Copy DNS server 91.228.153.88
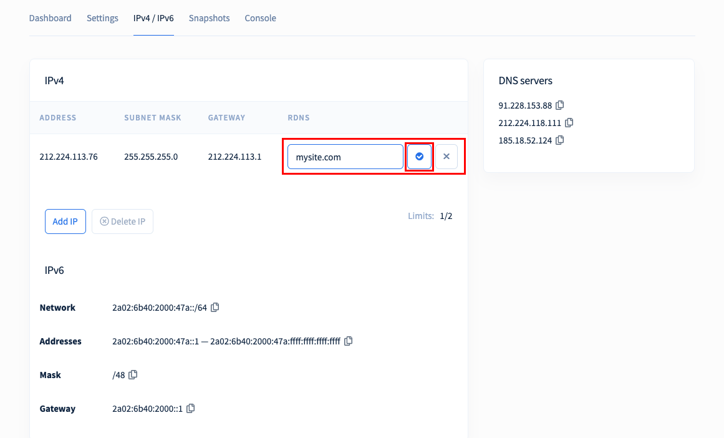 coord(559,105)
